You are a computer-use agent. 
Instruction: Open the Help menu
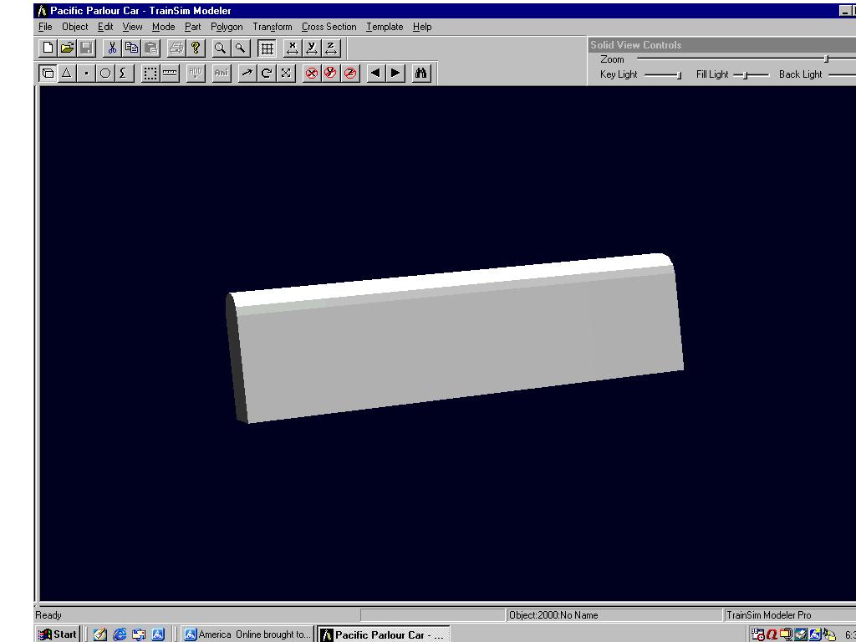click(422, 27)
